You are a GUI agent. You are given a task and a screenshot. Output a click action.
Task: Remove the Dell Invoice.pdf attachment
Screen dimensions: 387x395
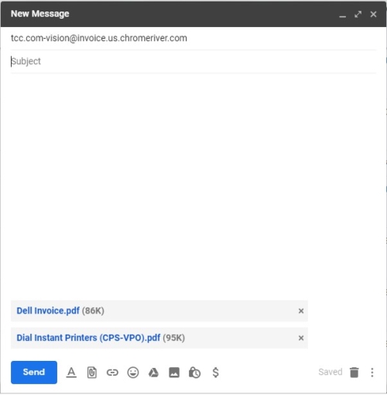point(301,311)
